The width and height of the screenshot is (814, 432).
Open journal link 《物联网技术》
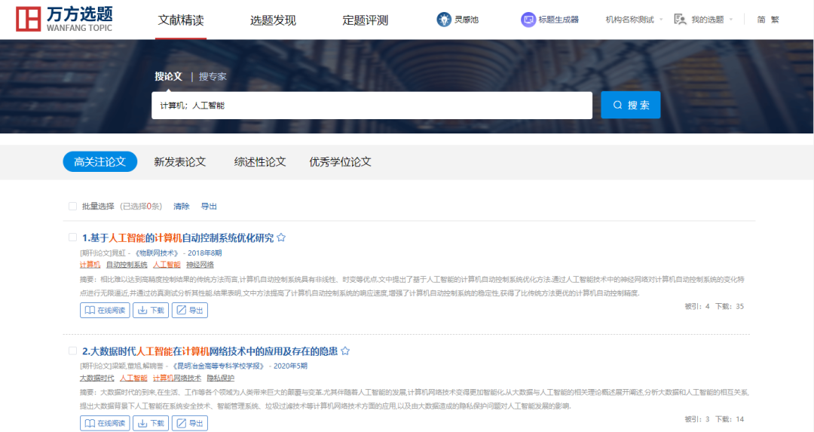[158, 253]
